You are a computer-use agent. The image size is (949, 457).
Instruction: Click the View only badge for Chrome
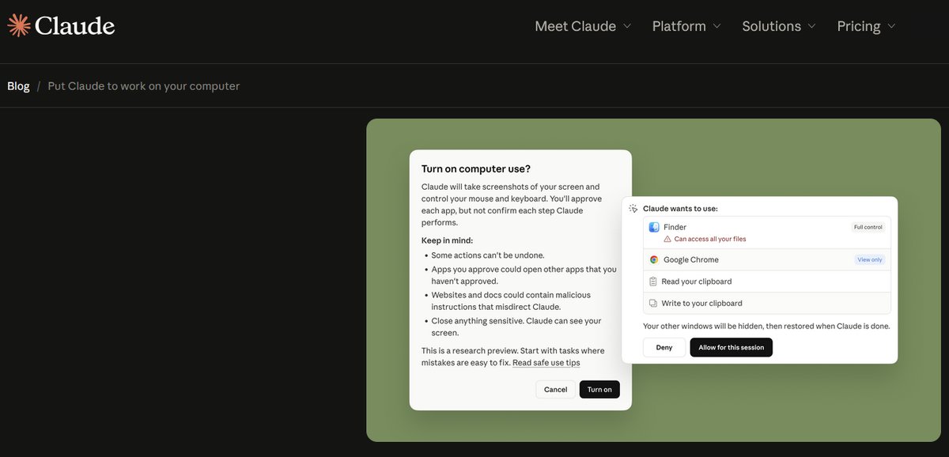[869, 259]
